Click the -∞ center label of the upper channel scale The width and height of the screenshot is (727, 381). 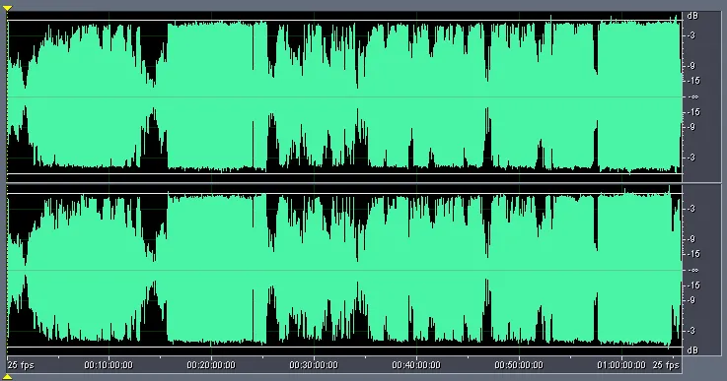[694, 97]
